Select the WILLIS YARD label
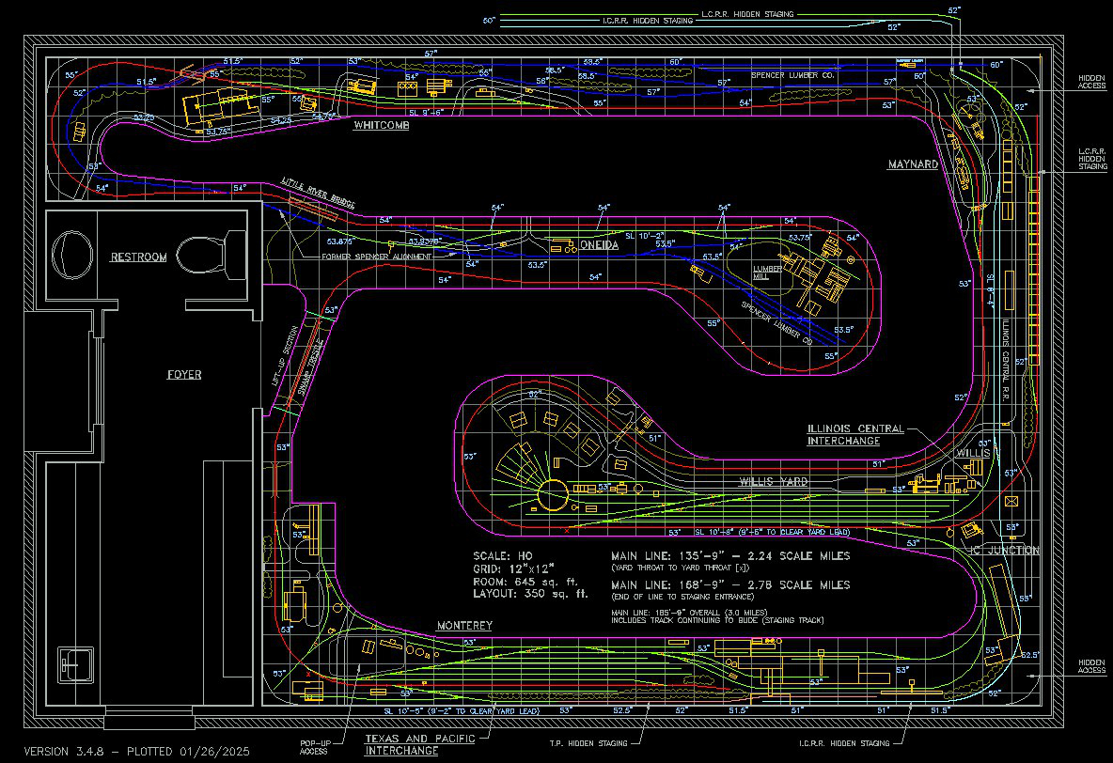This screenshot has height=763, width=1113. pos(773,481)
